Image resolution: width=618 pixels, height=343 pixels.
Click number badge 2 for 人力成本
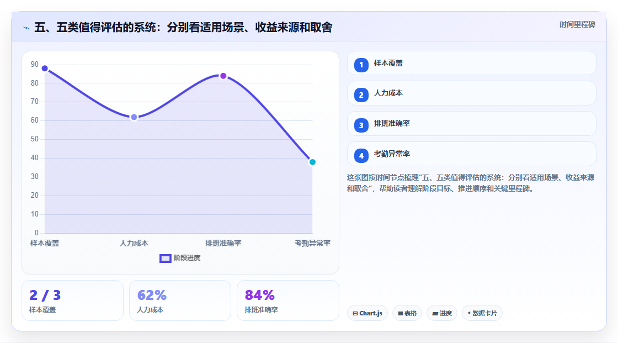coord(361,95)
